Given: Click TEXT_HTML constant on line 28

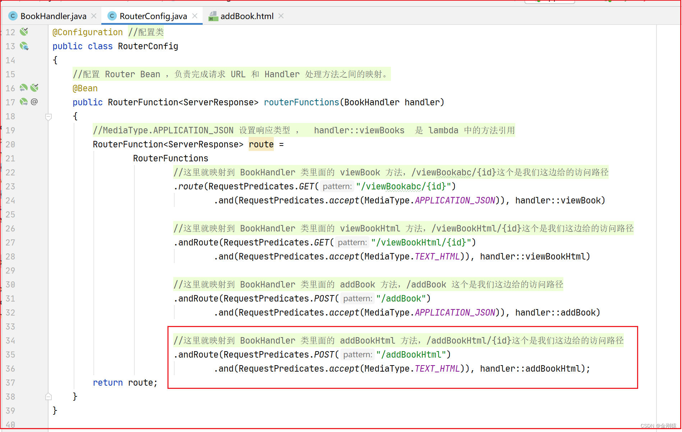Looking at the screenshot, I should click(437, 257).
